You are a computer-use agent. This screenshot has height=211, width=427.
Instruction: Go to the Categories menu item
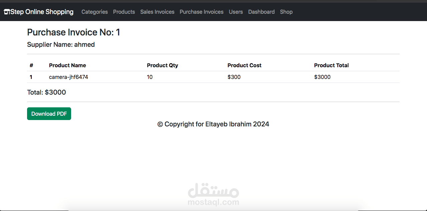(x=94, y=12)
